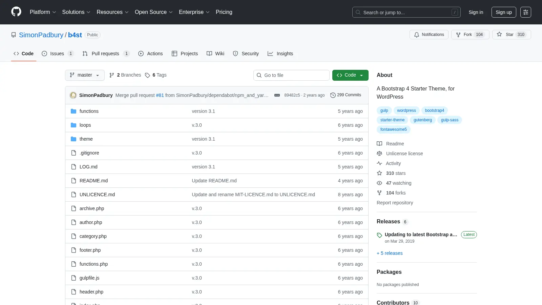Click the functions folder icon
Viewport: 542px width, 305px height.
click(x=74, y=111)
